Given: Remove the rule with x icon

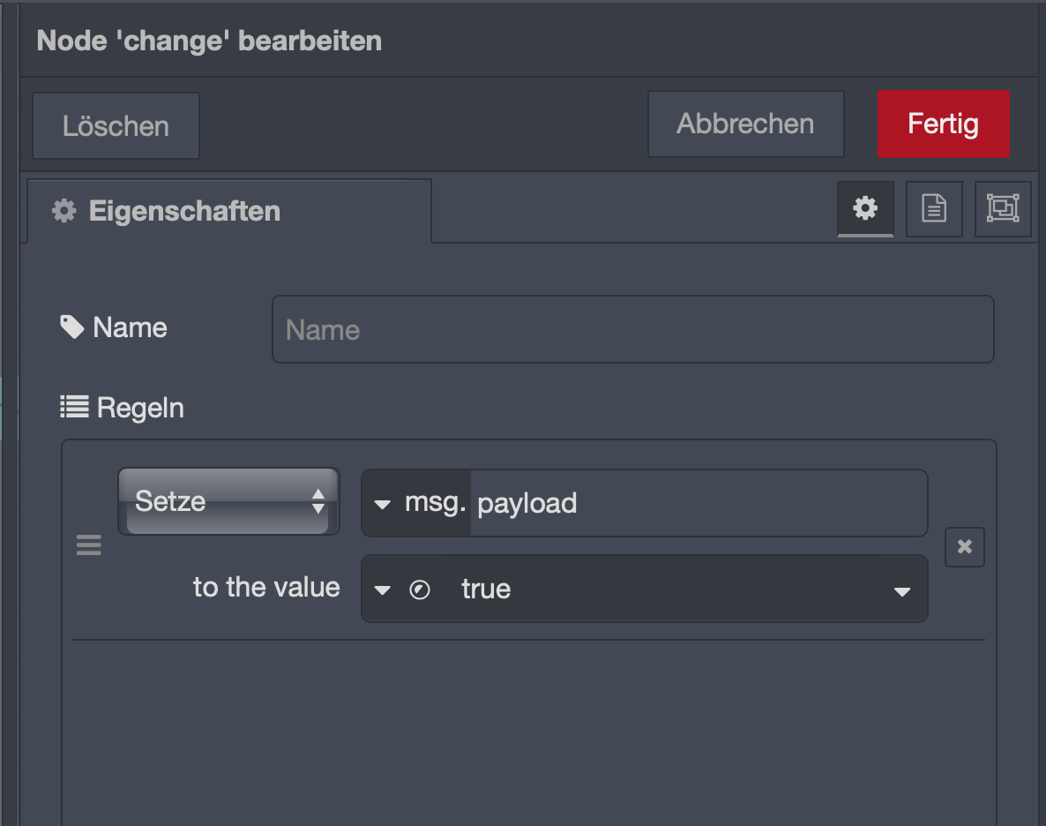Looking at the screenshot, I should pos(965,547).
